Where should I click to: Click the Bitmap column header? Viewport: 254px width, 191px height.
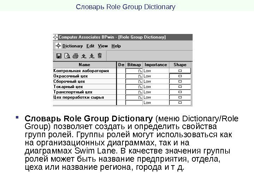point(134,65)
